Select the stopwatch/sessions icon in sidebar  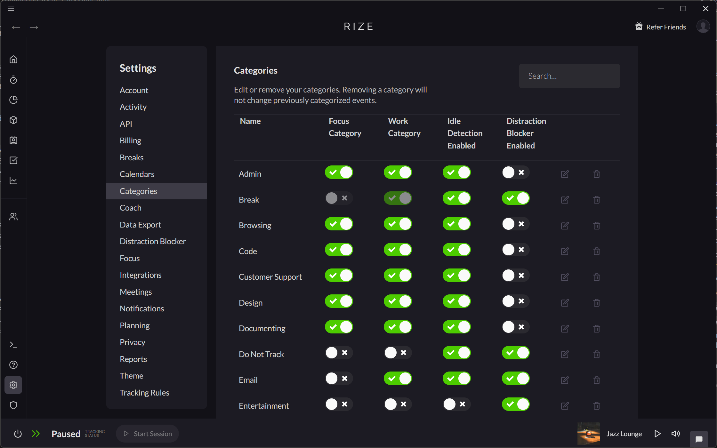pyautogui.click(x=13, y=80)
